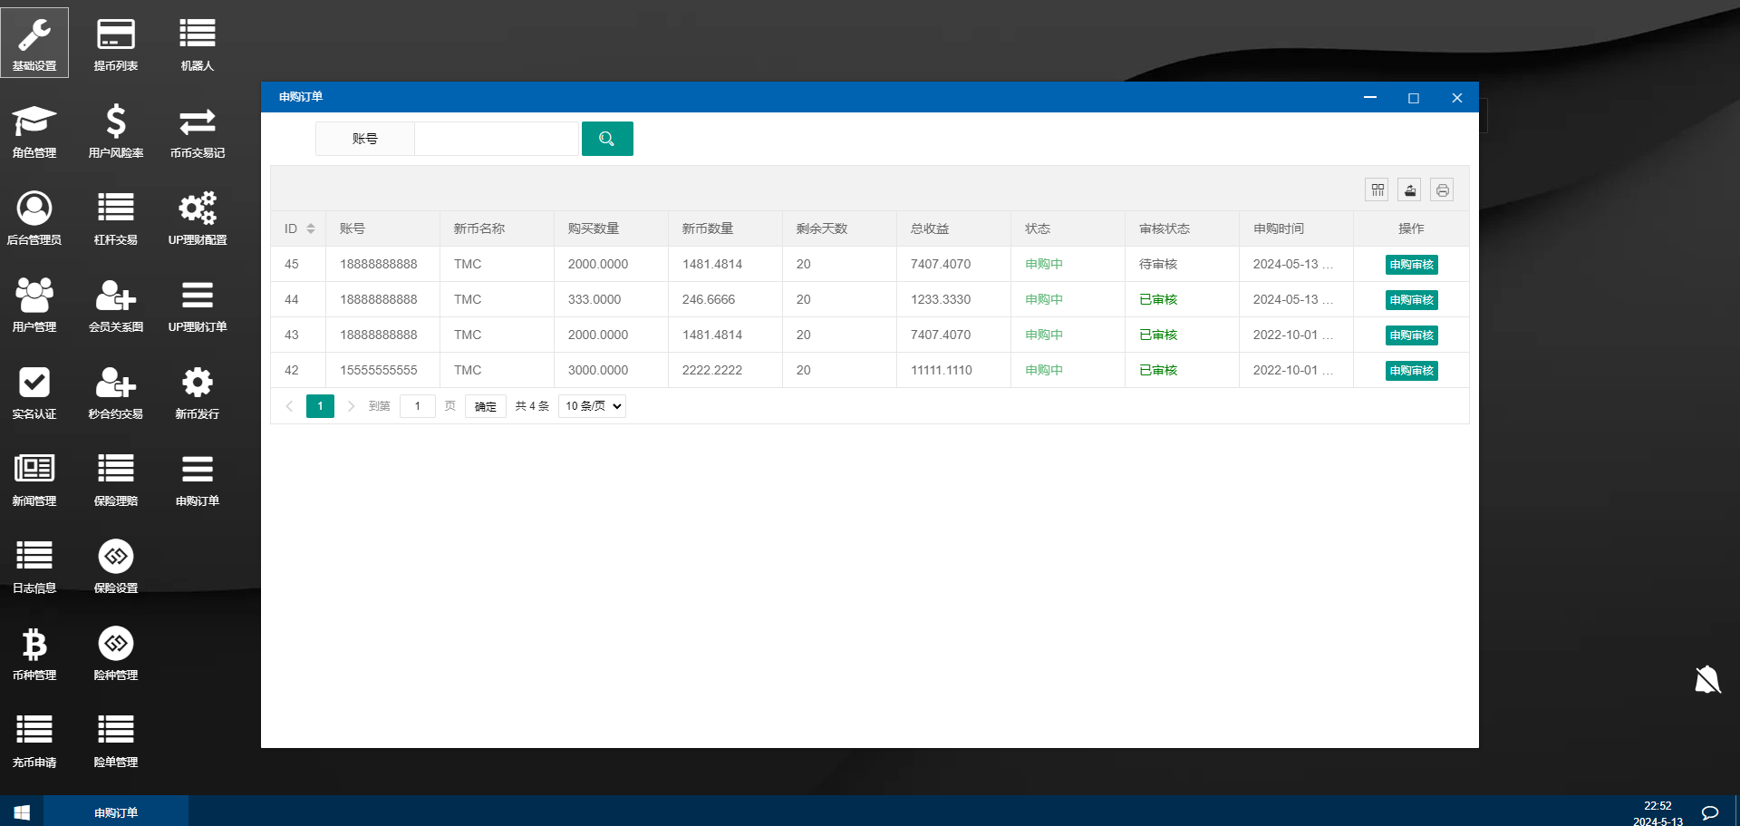Viewport: 1740px width, 826px height.
Task: Open the 新闻管理 newspaper icon
Action: click(34, 478)
